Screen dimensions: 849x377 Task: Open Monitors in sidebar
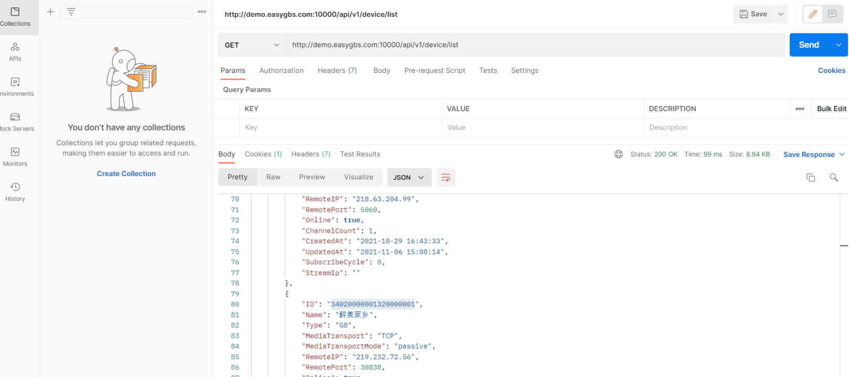[15, 157]
